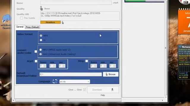Click the Stop sec spinner
The image size is (190, 106).
(x=113, y=66)
